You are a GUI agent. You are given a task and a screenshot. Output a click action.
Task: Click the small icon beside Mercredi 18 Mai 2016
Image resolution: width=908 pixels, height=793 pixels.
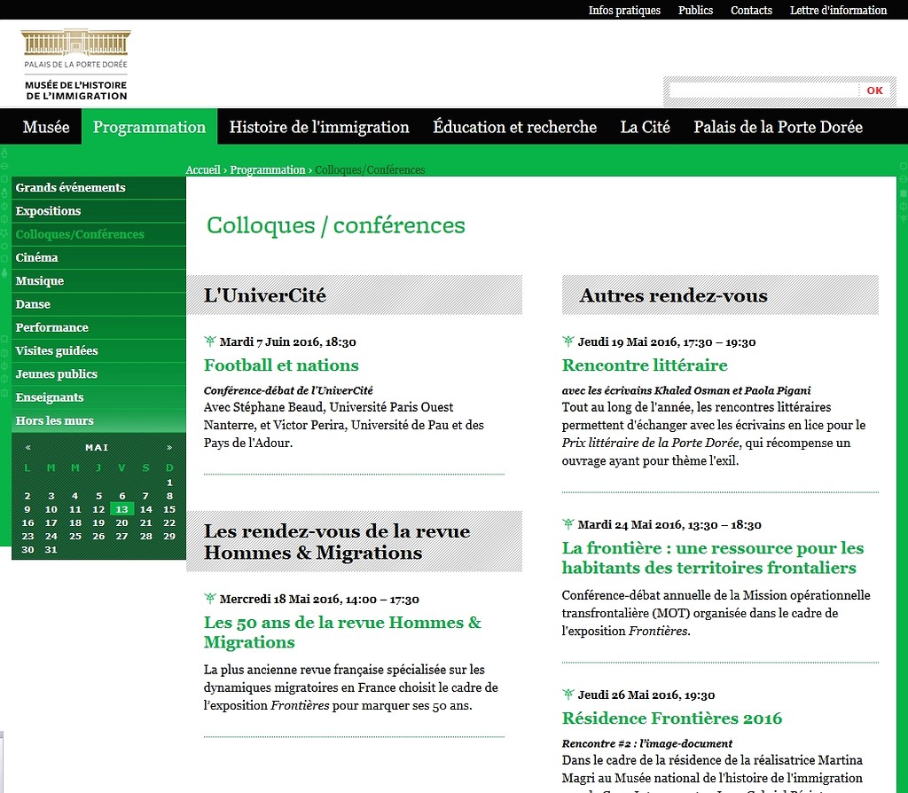[209, 599]
